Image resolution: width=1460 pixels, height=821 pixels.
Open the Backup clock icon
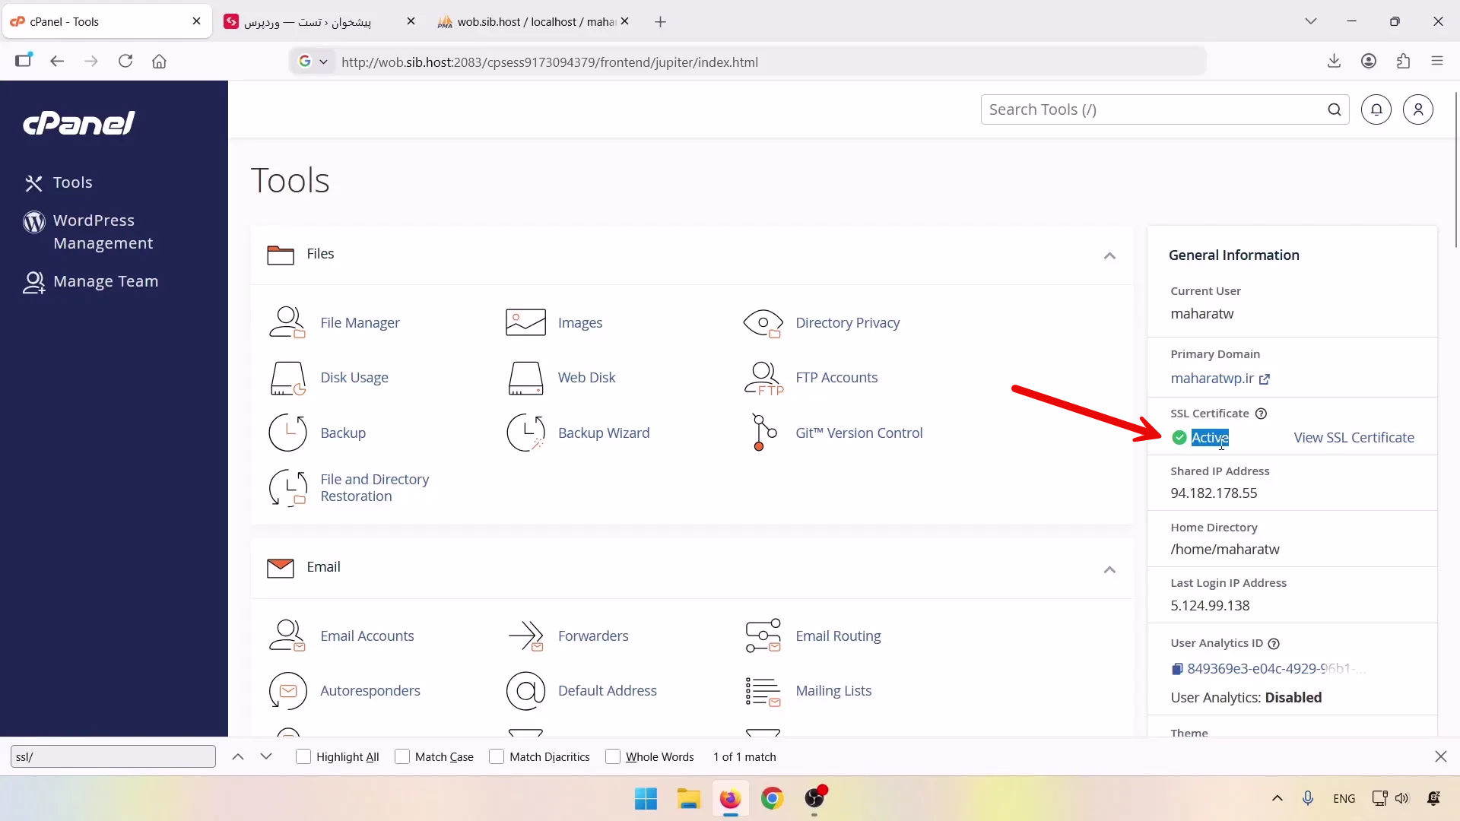[287, 433]
